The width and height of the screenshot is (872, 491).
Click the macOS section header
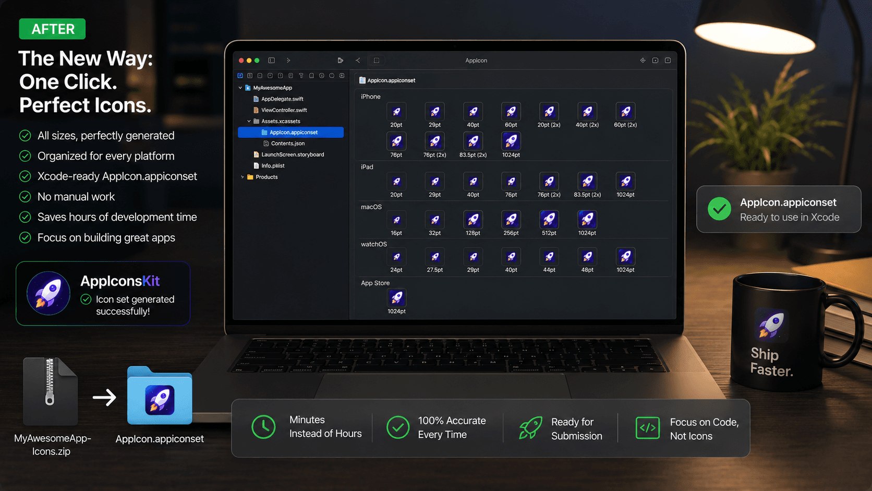[371, 207]
